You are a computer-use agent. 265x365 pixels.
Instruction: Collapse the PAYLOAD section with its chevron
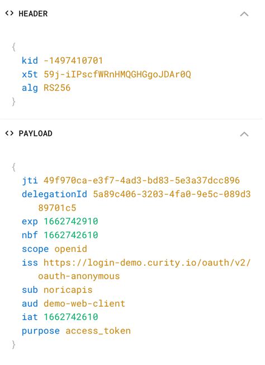[x=244, y=134]
